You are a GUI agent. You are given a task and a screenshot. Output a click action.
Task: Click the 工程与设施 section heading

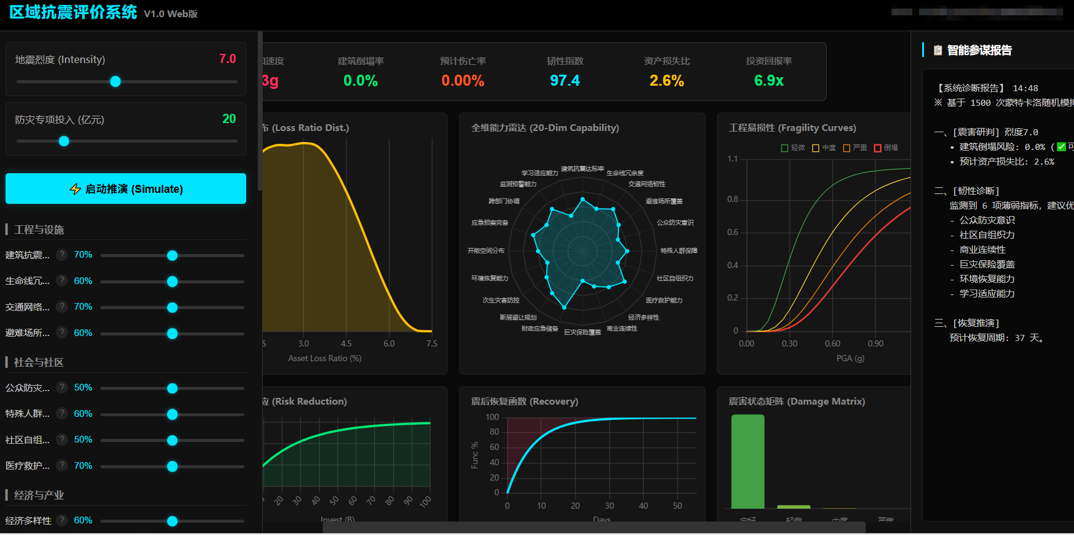click(39, 230)
